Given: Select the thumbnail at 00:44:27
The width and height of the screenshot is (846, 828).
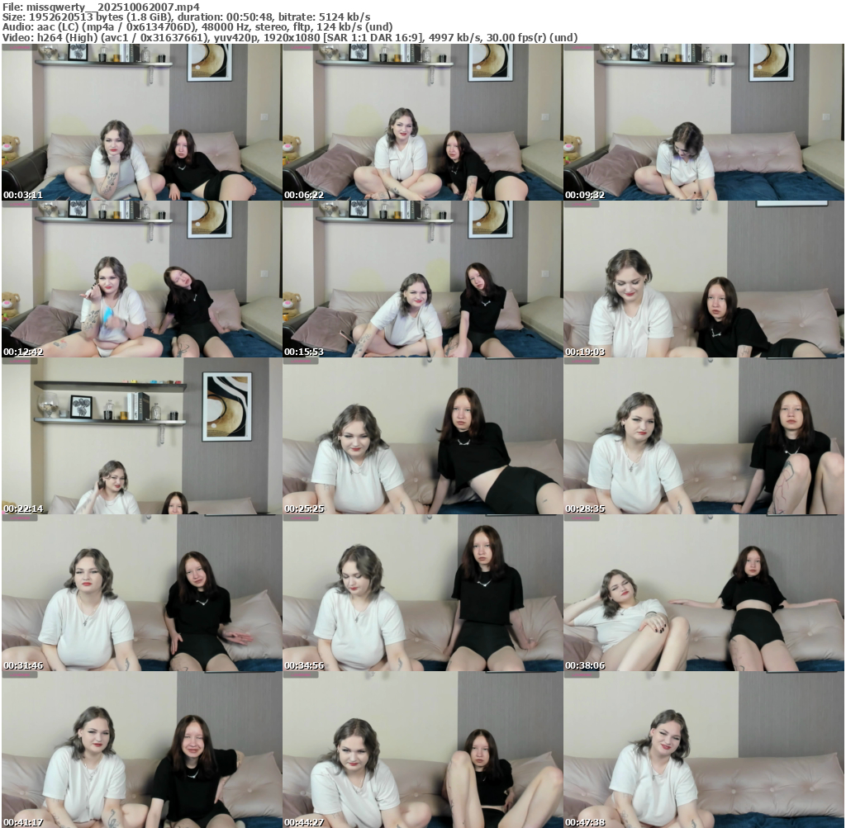Looking at the screenshot, I should [x=422, y=750].
